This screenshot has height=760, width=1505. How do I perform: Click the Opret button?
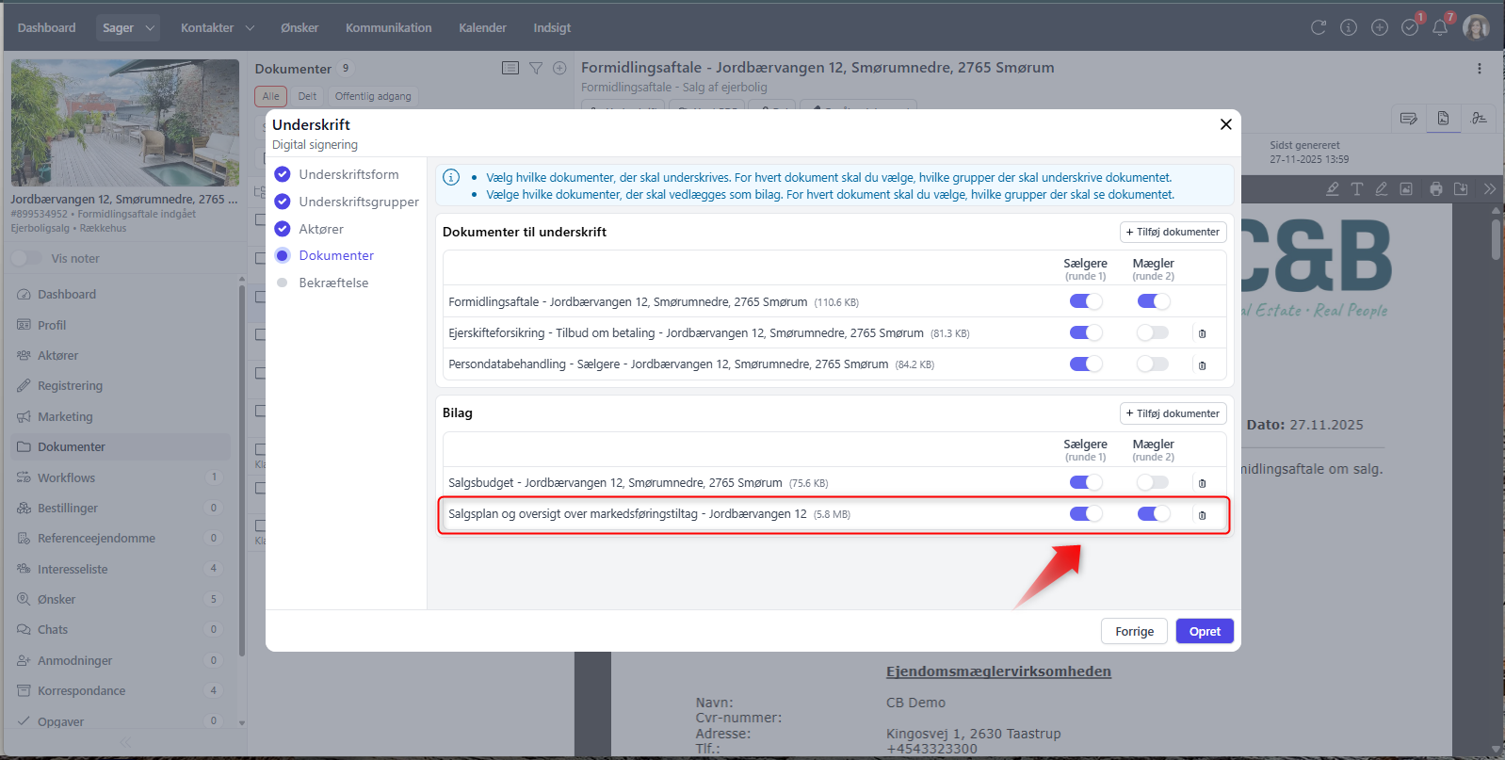click(1205, 631)
